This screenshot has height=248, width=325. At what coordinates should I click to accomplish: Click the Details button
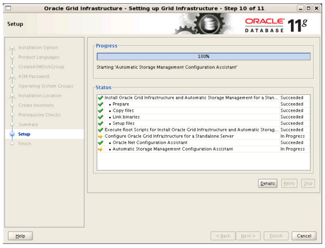[267, 183]
